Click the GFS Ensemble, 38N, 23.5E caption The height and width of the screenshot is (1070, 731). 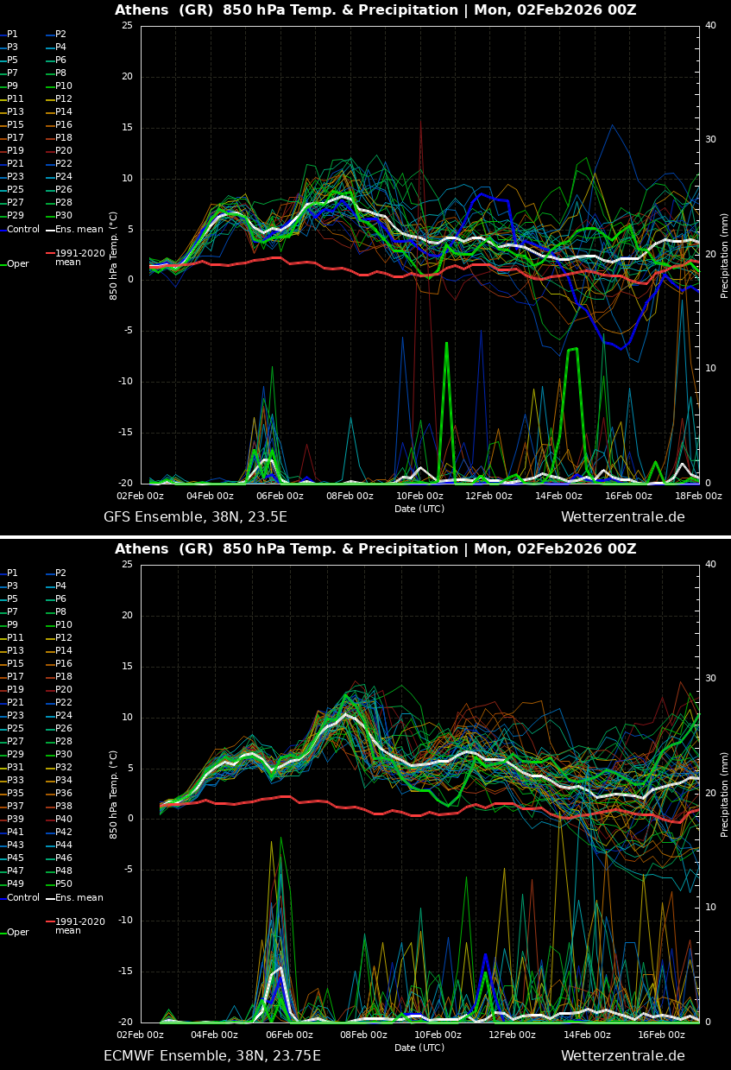click(x=195, y=517)
